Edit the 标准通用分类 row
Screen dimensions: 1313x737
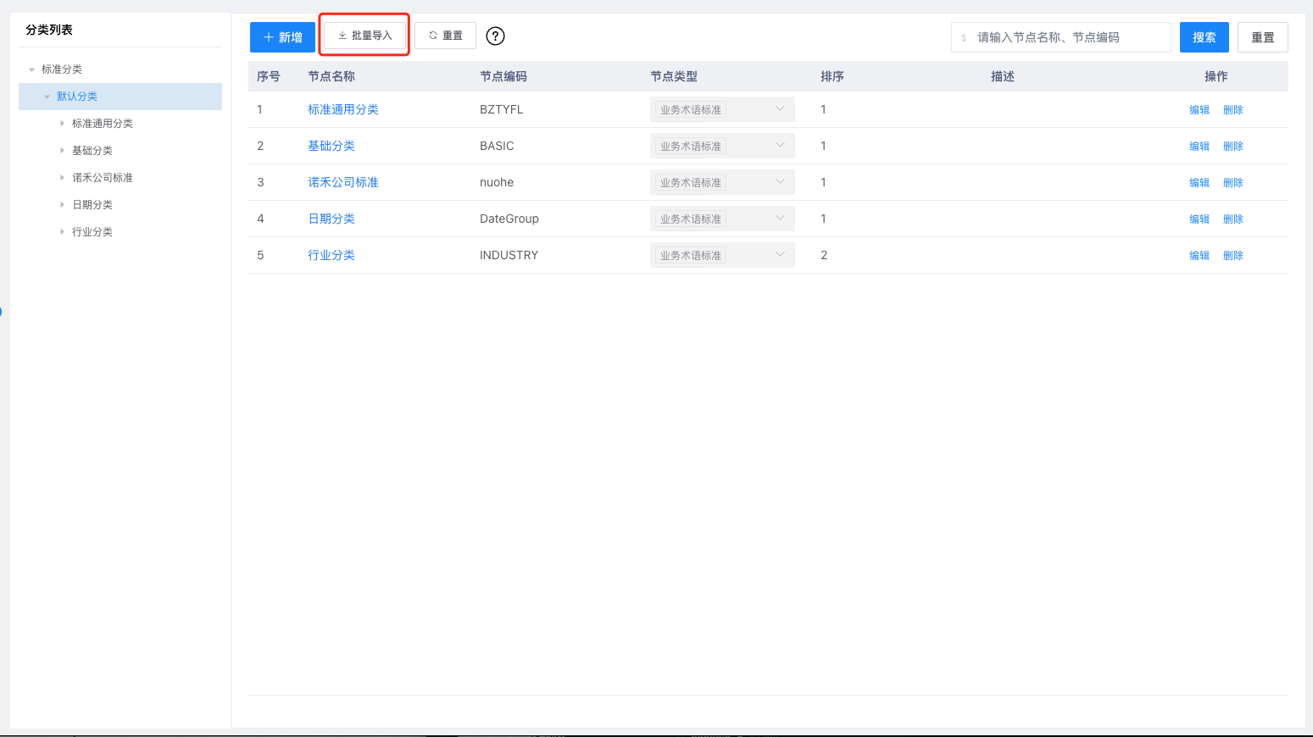tap(1199, 109)
